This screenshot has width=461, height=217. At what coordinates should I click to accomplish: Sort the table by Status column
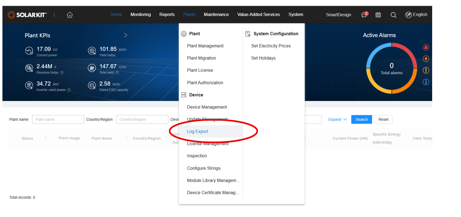click(45, 138)
